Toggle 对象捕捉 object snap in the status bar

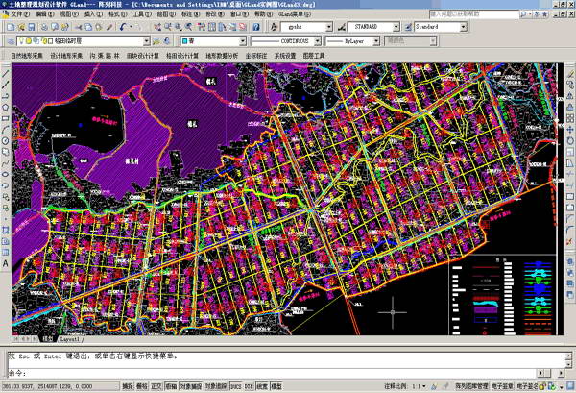191,386
